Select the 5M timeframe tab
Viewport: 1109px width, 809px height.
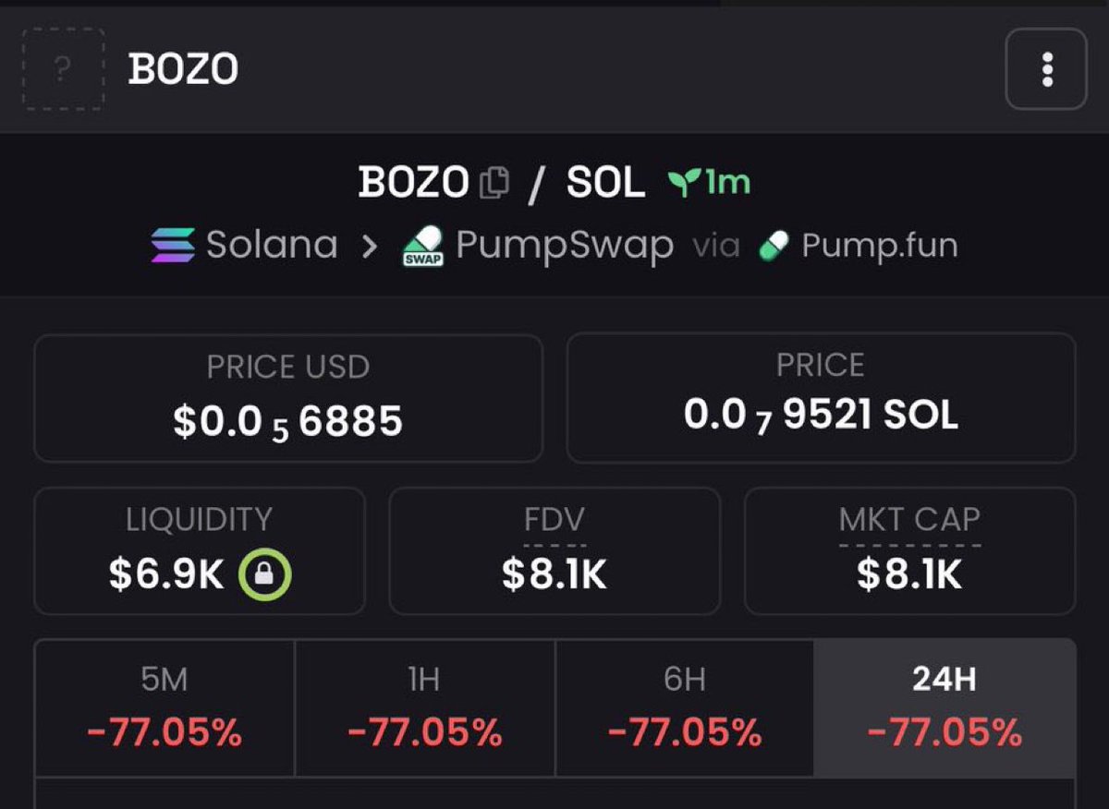click(x=165, y=708)
